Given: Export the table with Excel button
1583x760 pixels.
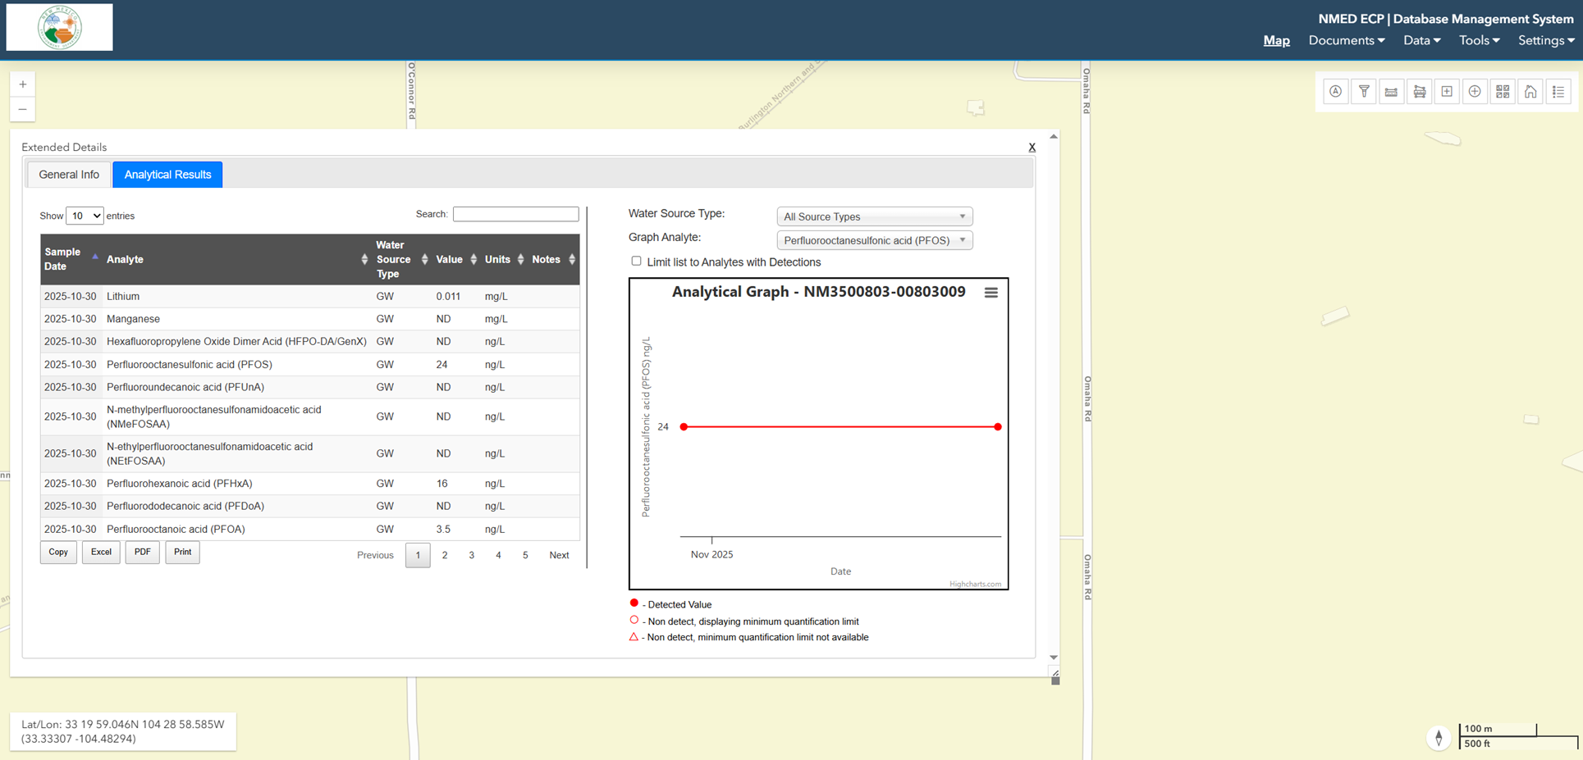Looking at the screenshot, I should [x=101, y=553].
